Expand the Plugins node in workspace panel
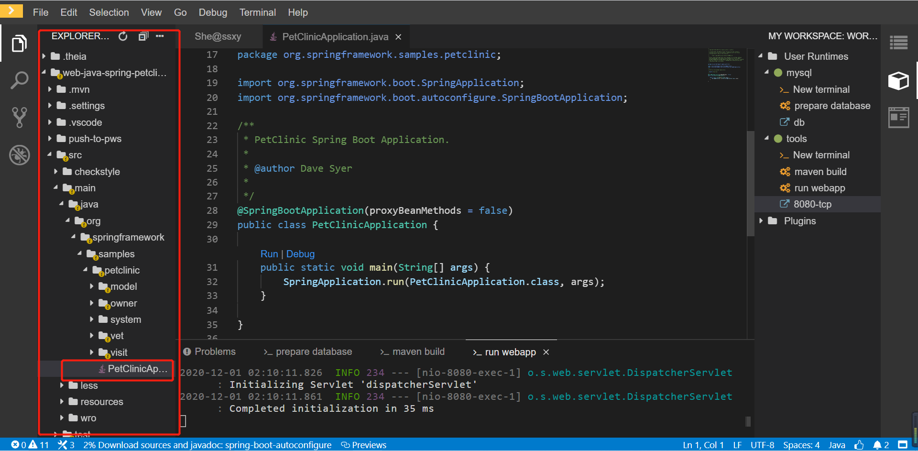 [x=761, y=221]
